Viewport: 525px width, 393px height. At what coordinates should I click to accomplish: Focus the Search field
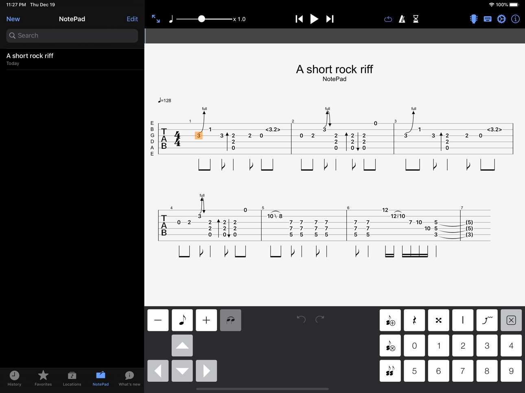(72, 35)
